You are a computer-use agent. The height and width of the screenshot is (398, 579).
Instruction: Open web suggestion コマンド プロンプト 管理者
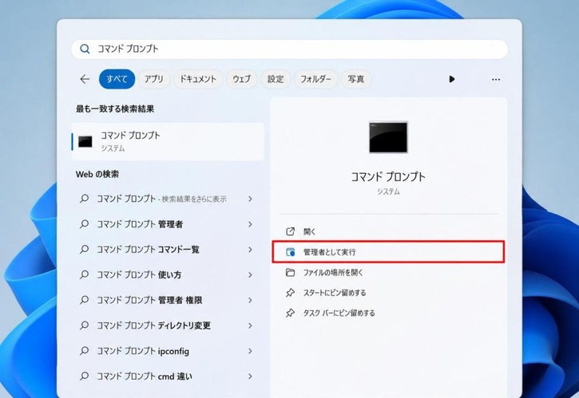[168, 224]
